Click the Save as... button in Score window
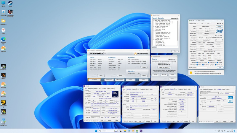The width and height of the screenshot is (237, 133). pos(172,75)
